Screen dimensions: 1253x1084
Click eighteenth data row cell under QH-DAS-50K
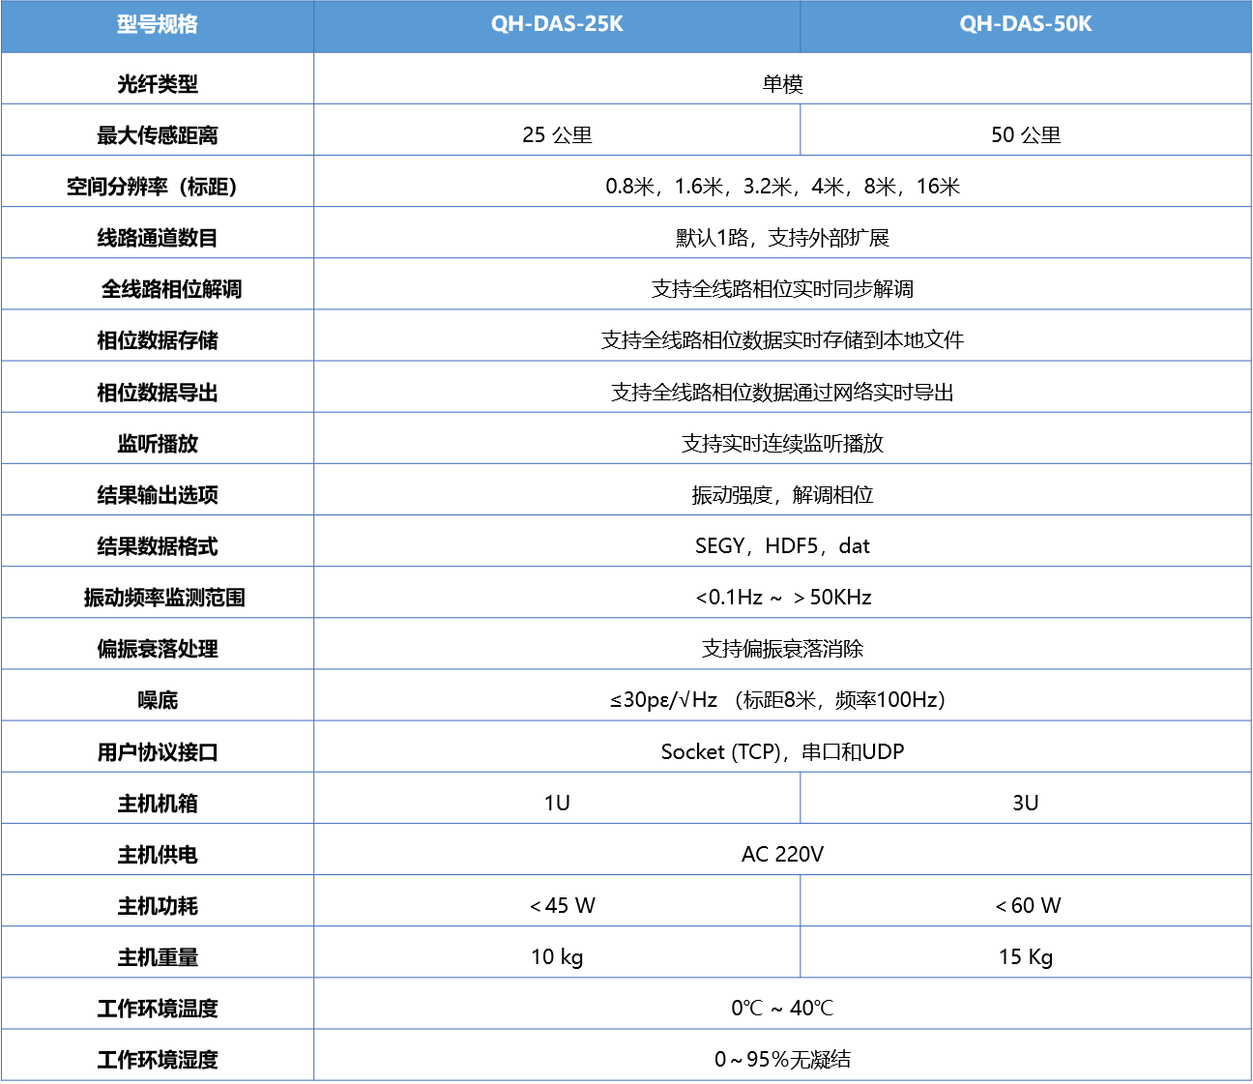click(x=1025, y=952)
